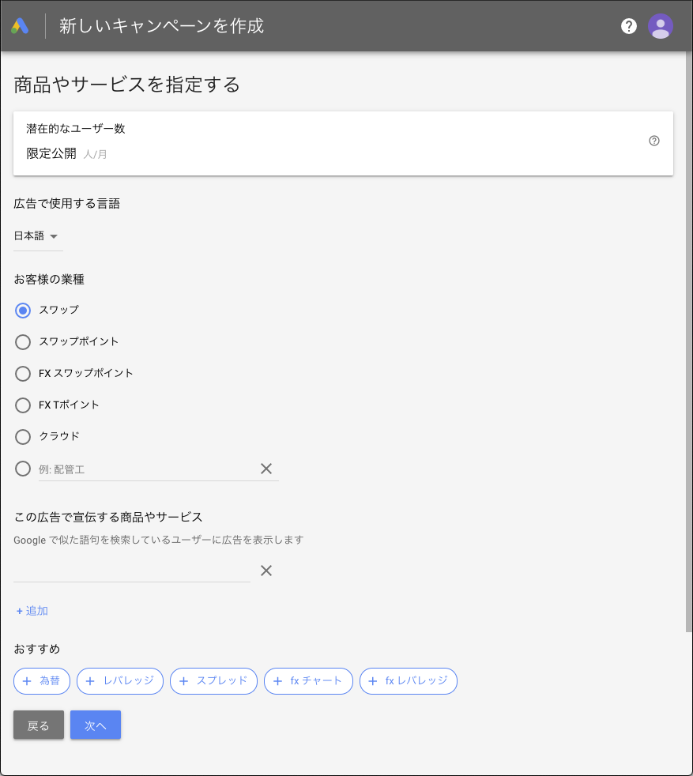Click the 戻る button
The height and width of the screenshot is (776, 693).
(39, 725)
